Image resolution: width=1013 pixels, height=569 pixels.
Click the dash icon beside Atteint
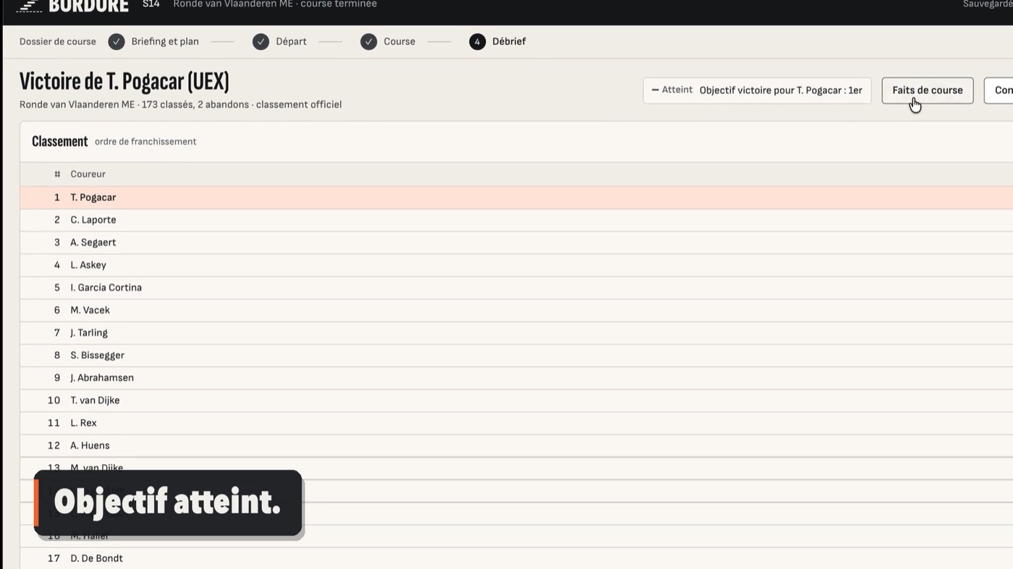click(655, 90)
